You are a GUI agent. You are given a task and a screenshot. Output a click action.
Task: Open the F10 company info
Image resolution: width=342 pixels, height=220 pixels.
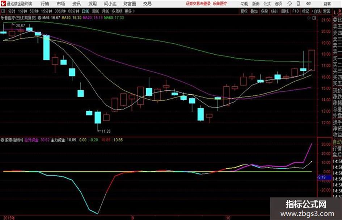295,11
